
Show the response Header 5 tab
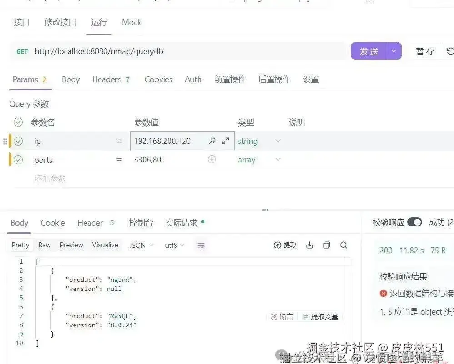click(95, 223)
